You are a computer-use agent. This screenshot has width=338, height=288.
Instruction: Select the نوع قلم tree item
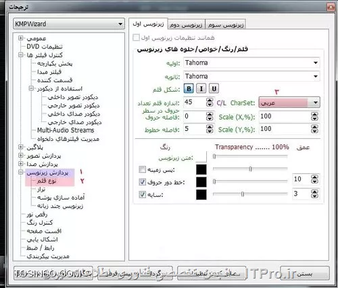(47, 181)
